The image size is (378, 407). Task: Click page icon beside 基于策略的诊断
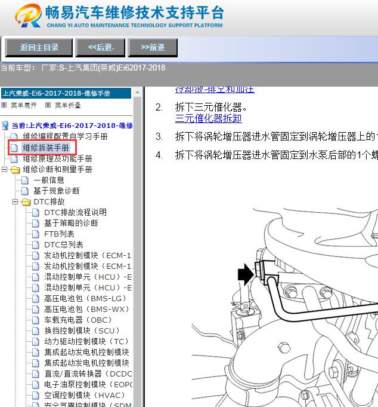pos(35,224)
